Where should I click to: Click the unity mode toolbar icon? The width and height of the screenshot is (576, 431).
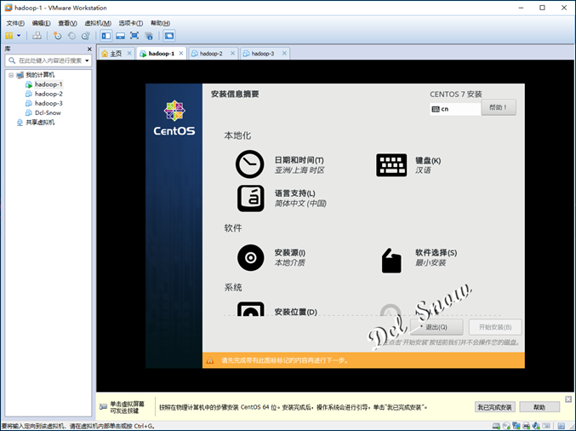pos(149,36)
